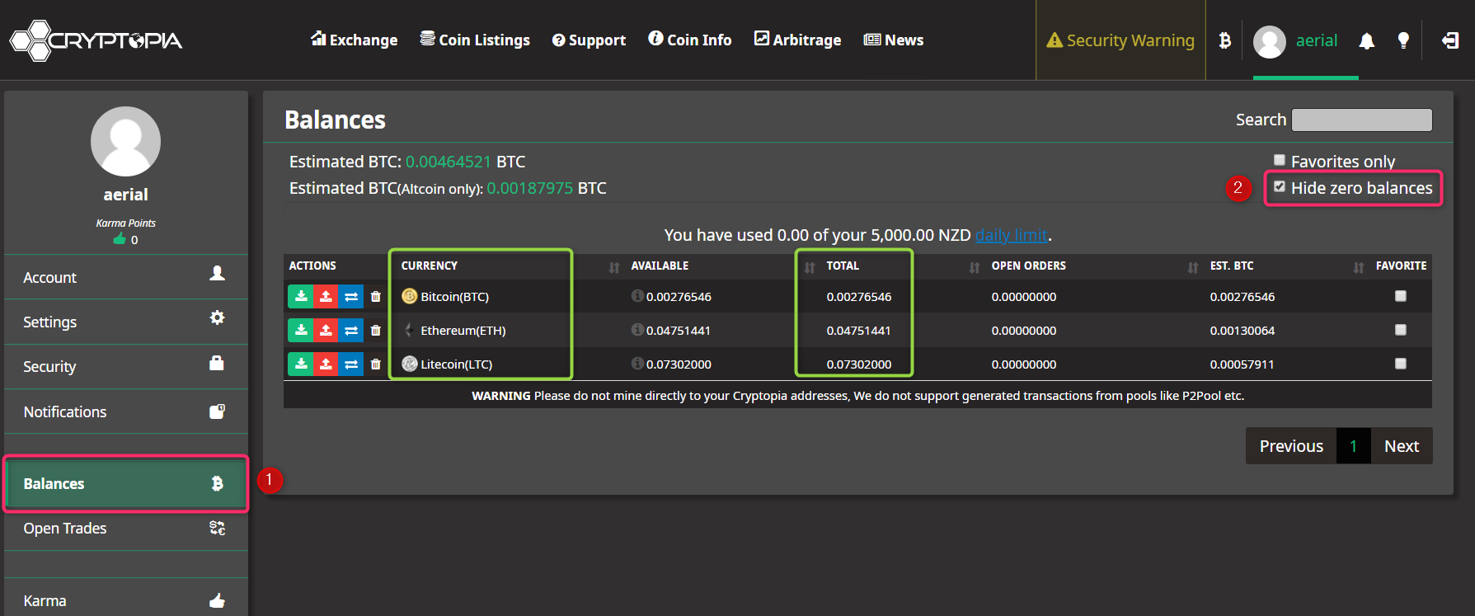Select Balances in sidebar
Image resolution: width=1475 pixels, height=616 pixels.
click(125, 483)
